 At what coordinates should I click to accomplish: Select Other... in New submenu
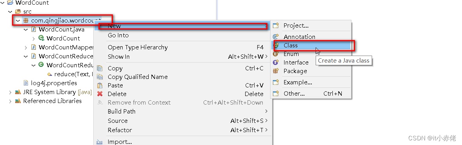pyautogui.click(x=311, y=94)
